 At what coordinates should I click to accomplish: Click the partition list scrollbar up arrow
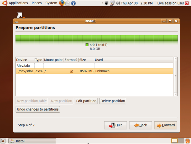click(x=176, y=59)
